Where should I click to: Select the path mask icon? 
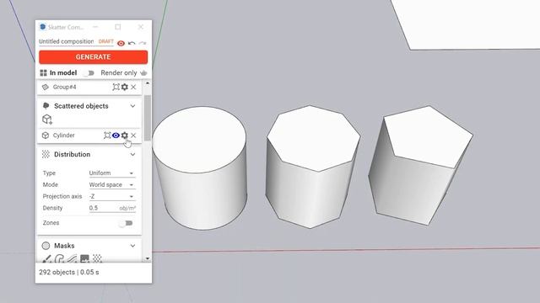[x=72, y=258]
